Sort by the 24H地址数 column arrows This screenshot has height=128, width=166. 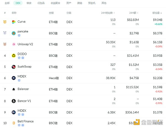[114, 13]
